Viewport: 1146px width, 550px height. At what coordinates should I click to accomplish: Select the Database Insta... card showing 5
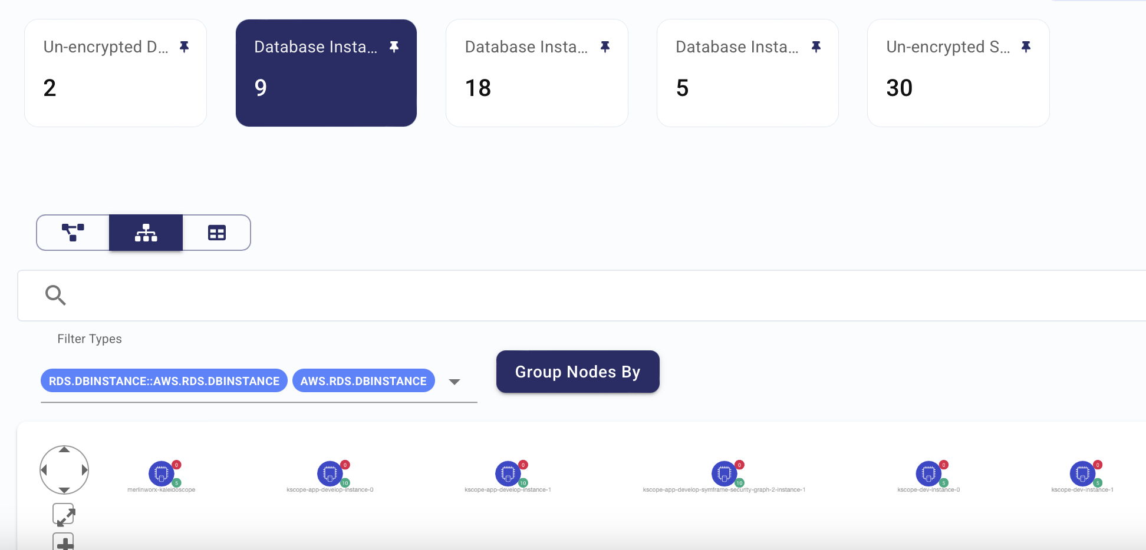pos(747,73)
